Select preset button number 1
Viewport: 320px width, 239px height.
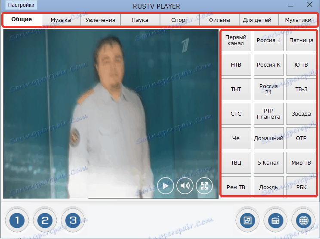[x=17, y=221]
